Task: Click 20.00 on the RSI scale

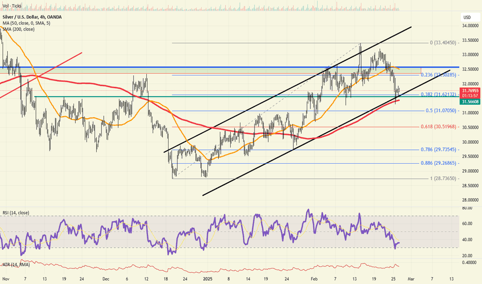Action: point(467,256)
